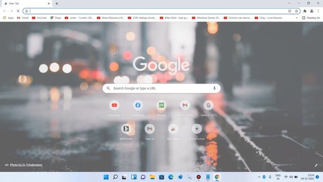Open the STAY siblings drone bookmark
323x182 pixels.
(142, 18)
